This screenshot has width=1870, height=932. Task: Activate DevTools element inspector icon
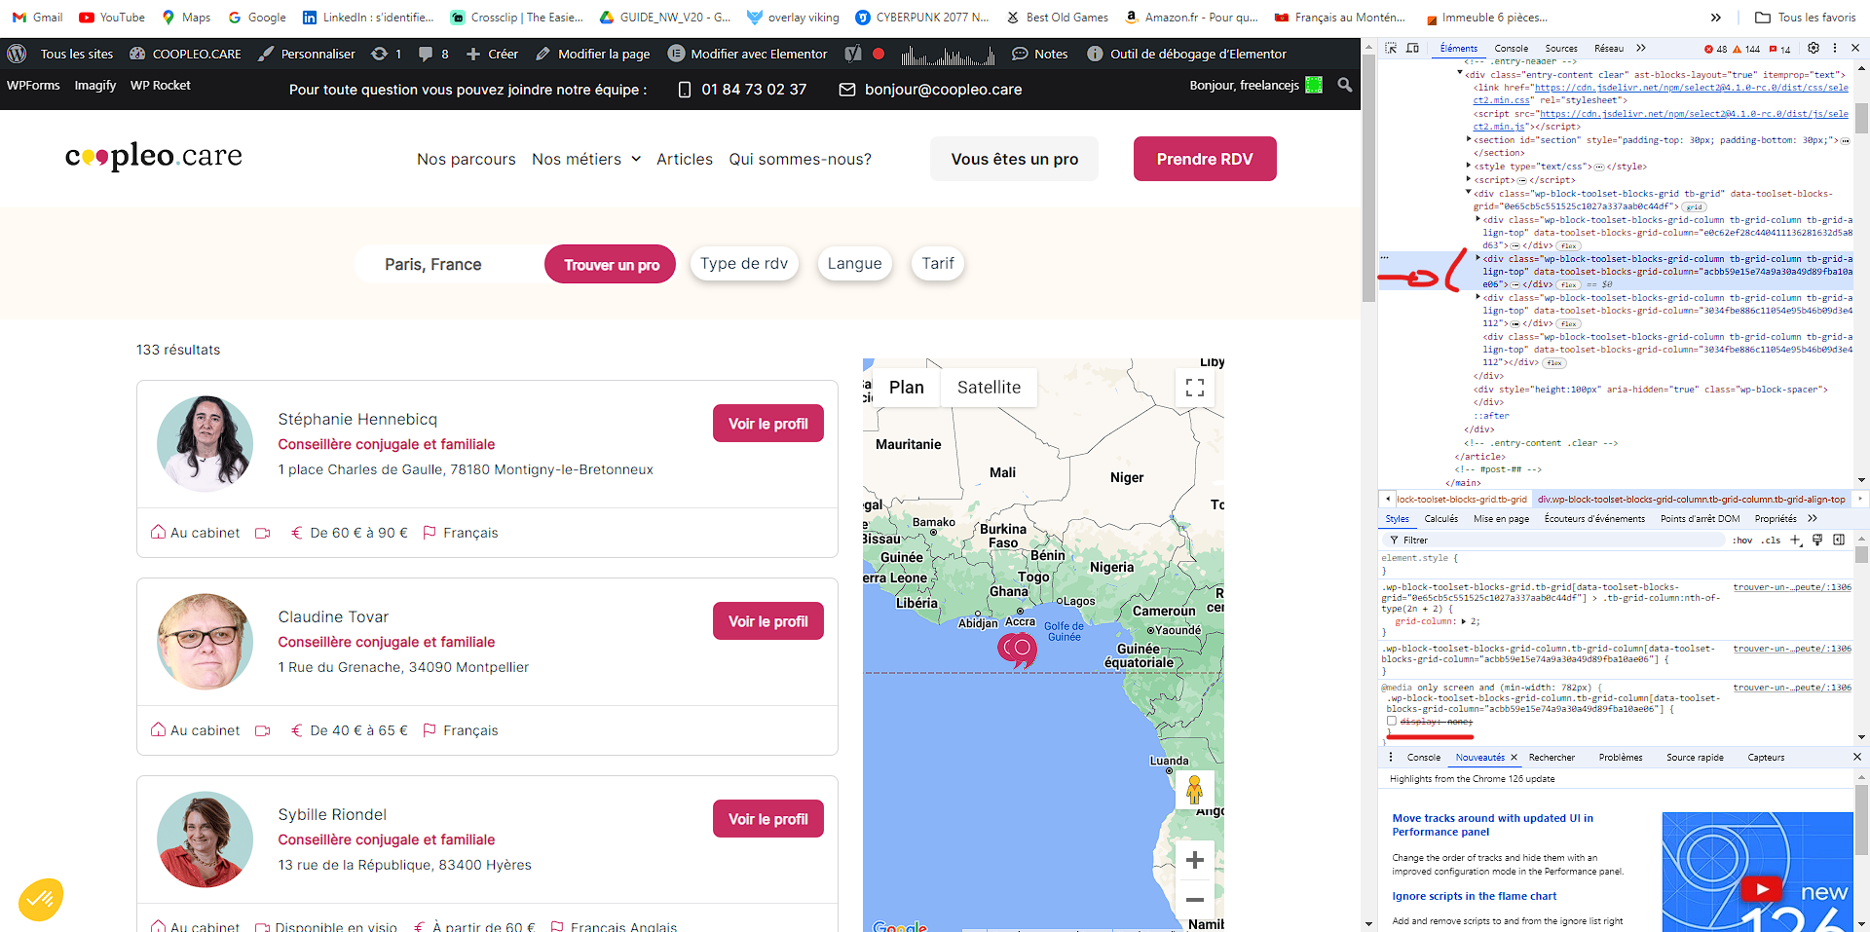coord(1391,48)
